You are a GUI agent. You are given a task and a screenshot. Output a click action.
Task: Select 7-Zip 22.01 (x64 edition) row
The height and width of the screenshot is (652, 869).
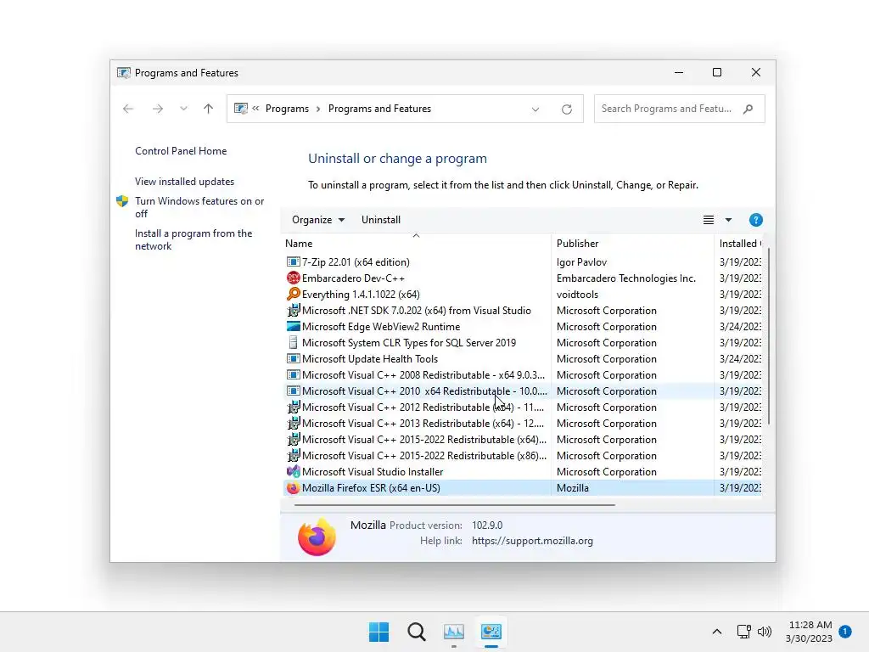[x=523, y=261]
